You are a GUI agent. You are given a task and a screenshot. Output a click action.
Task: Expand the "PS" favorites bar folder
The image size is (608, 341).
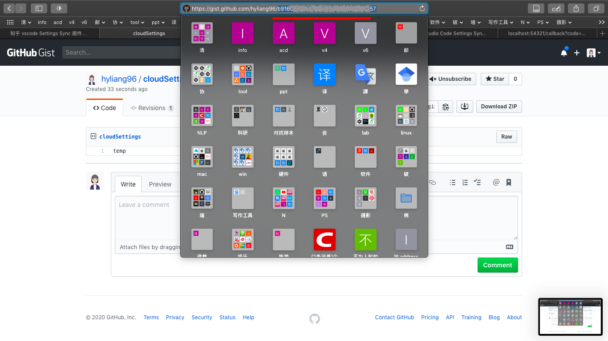click(543, 22)
